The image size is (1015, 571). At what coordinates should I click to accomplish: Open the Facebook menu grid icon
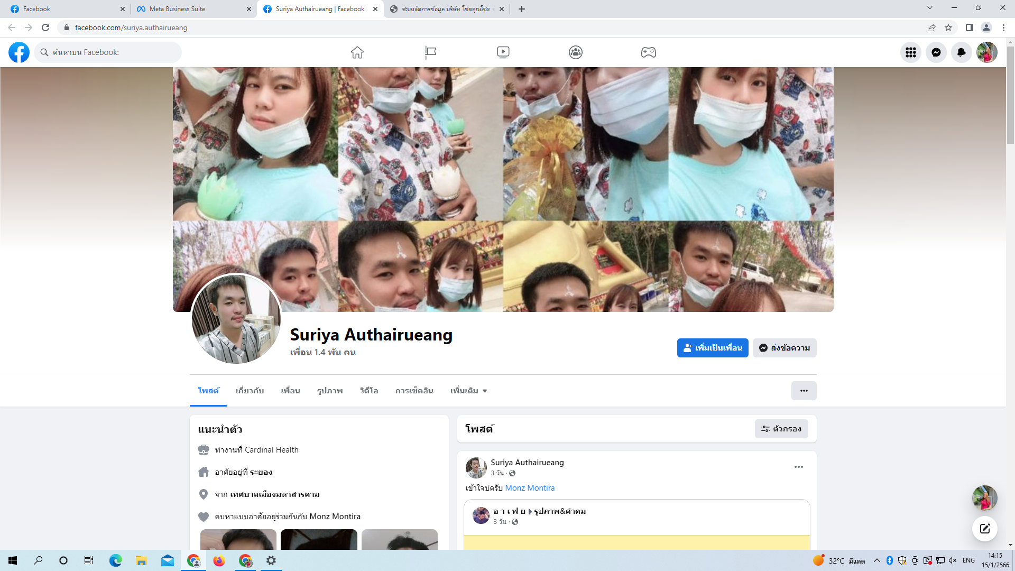point(910,52)
